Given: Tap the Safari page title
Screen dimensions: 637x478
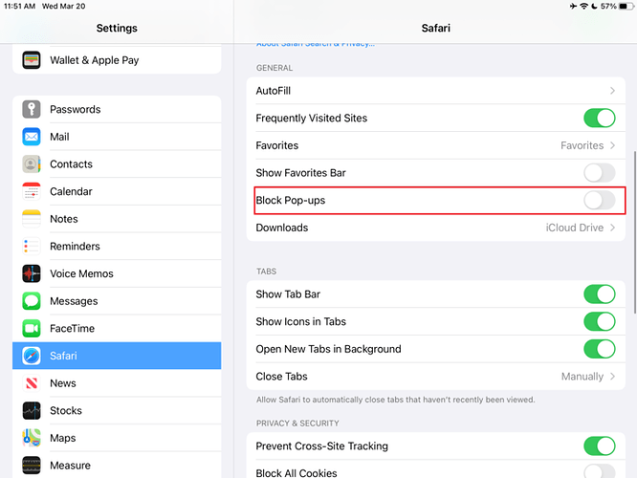Looking at the screenshot, I should pos(435,28).
